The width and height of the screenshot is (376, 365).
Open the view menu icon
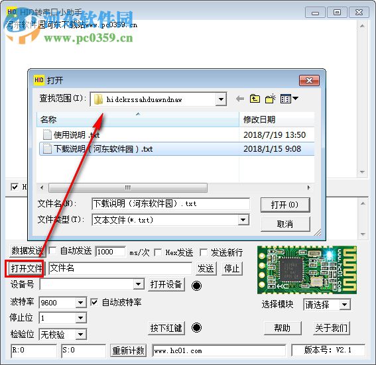pos(289,99)
